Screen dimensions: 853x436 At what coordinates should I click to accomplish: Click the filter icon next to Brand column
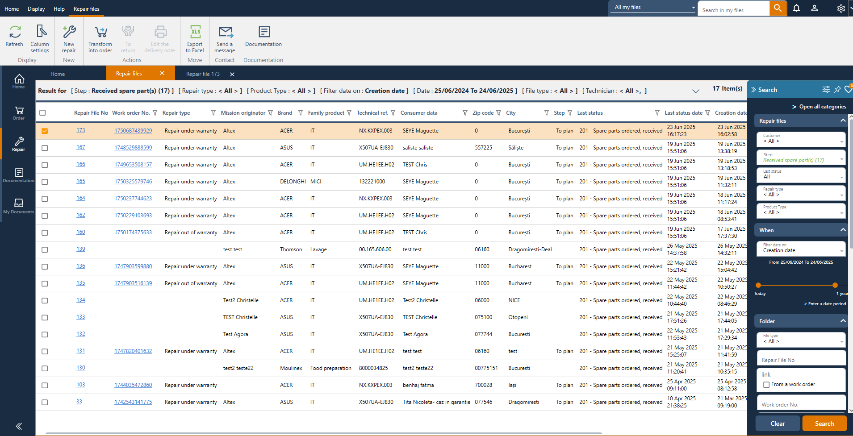tap(301, 113)
